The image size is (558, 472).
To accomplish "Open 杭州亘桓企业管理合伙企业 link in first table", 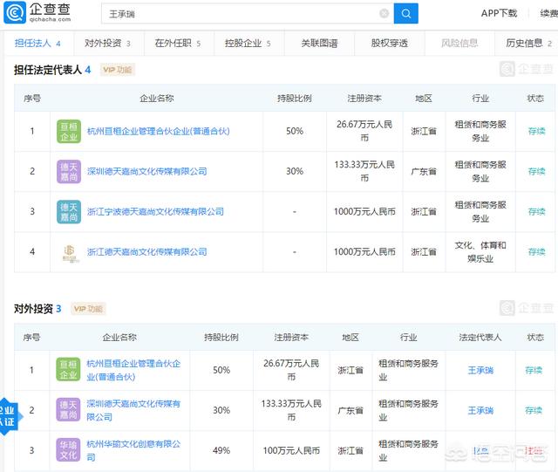I will click(x=159, y=132).
